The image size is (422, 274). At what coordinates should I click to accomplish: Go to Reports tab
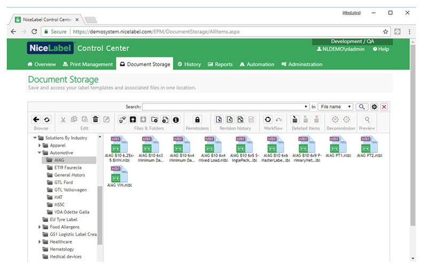click(220, 64)
